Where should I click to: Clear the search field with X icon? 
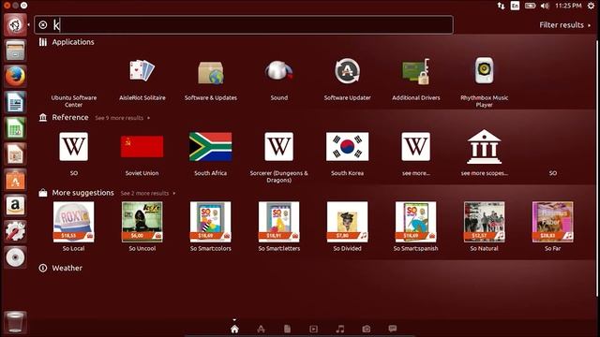(43, 25)
